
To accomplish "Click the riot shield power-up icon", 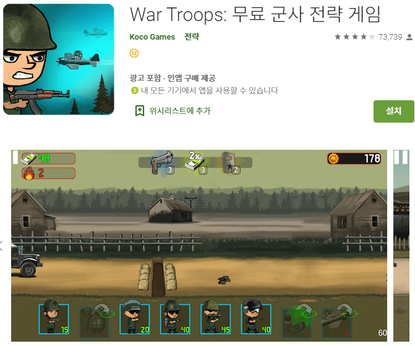I will (x=230, y=163).
